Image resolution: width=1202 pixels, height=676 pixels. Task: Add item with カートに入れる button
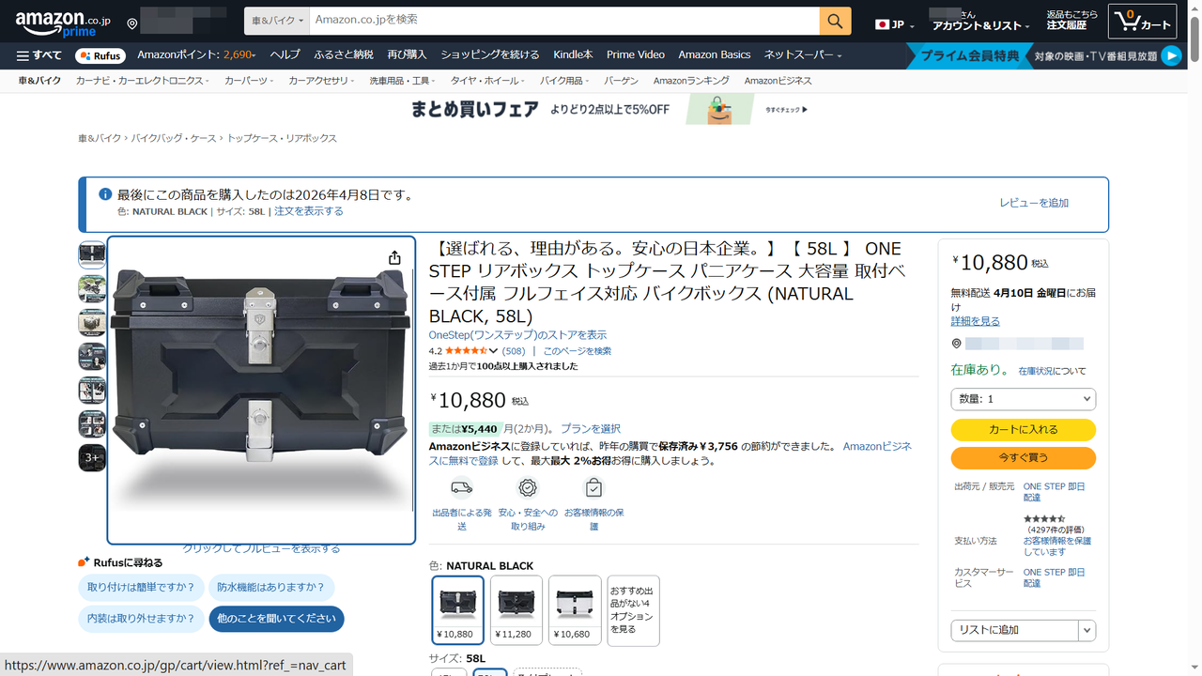1024,429
